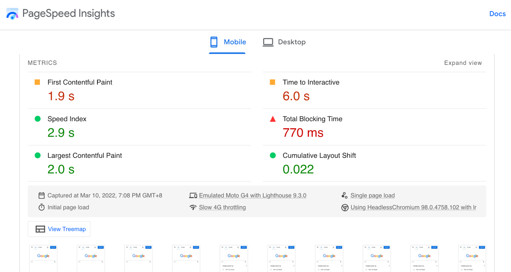Open the first filmstrip screenshot thumbnail
Viewport: 511px width, 272px height.
click(x=43, y=259)
